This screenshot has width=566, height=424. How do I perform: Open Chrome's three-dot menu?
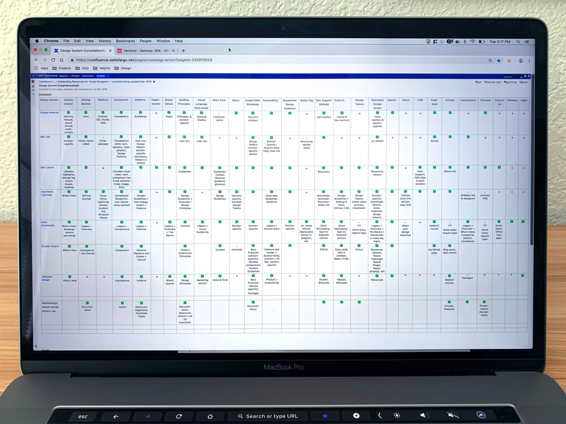[x=529, y=61]
